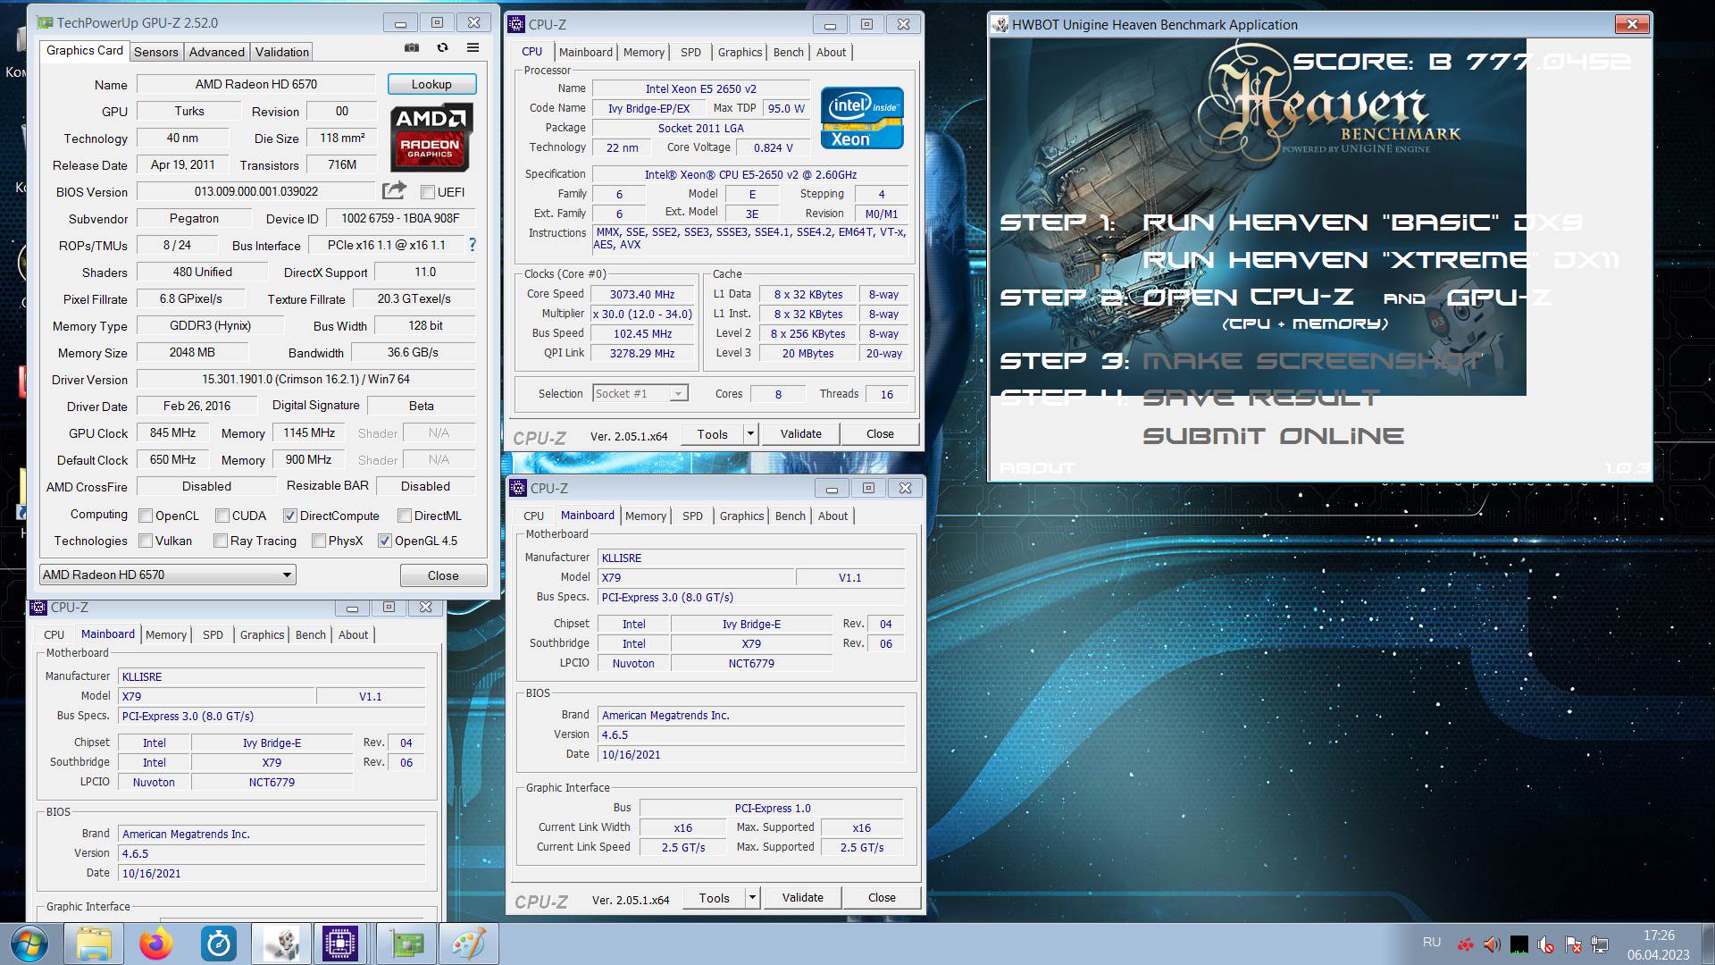
Task: Click the BIOS export share icon
Action: 394,190
